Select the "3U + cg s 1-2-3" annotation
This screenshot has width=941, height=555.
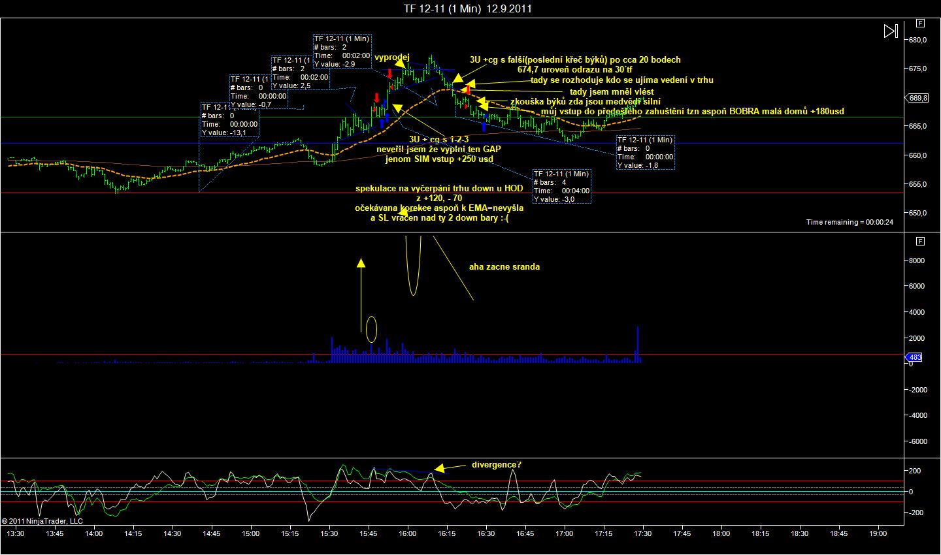[438, 140]
